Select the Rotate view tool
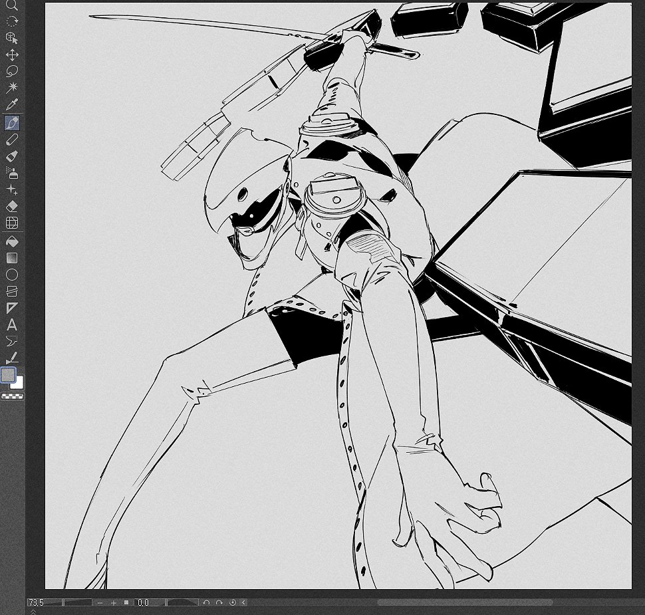Image resolution: width=645 pixels, height=615 pixels. (12, 21)
